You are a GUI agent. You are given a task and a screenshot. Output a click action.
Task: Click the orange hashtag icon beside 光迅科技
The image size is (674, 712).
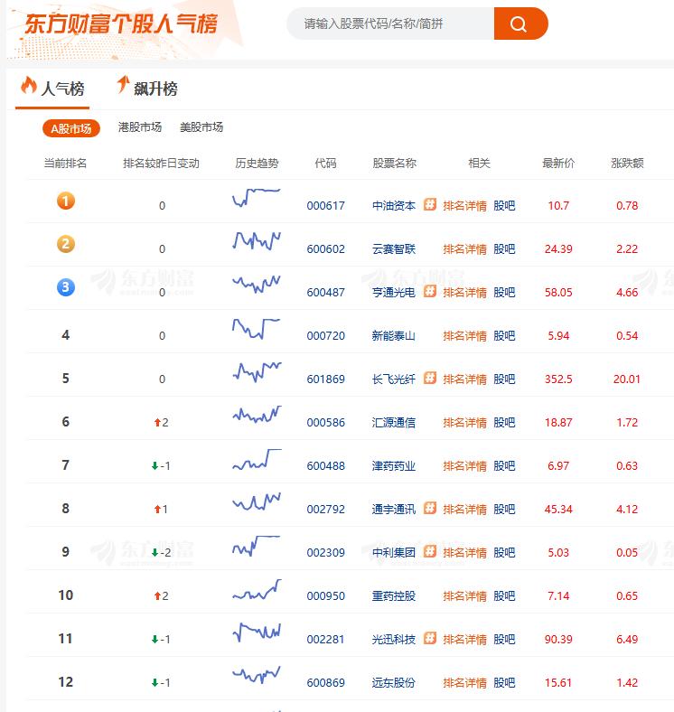pyautogui.click(x=430, y=639)
